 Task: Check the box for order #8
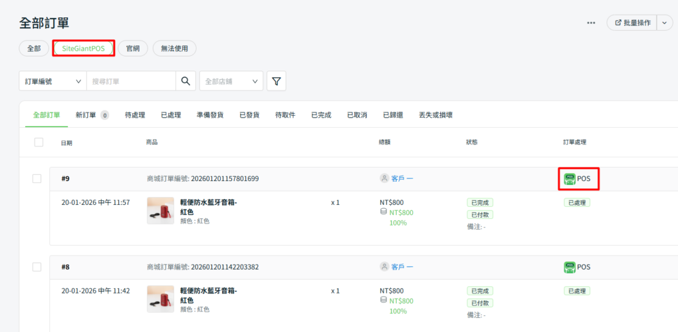37,266
